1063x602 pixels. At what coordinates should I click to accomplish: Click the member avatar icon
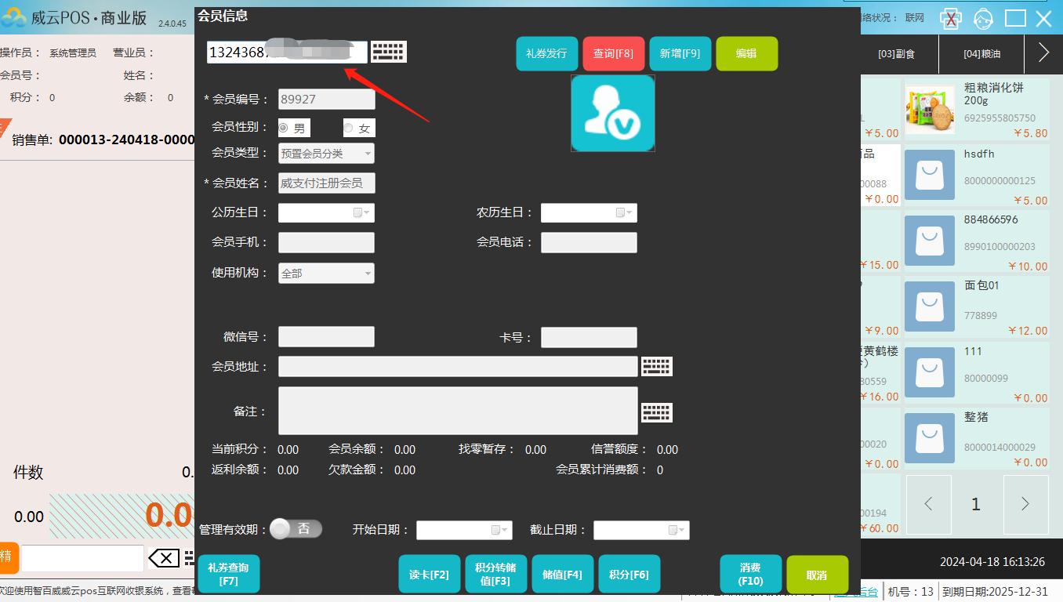pos(612,114)
